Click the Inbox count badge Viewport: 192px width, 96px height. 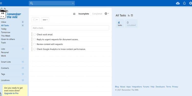(23, 22)
